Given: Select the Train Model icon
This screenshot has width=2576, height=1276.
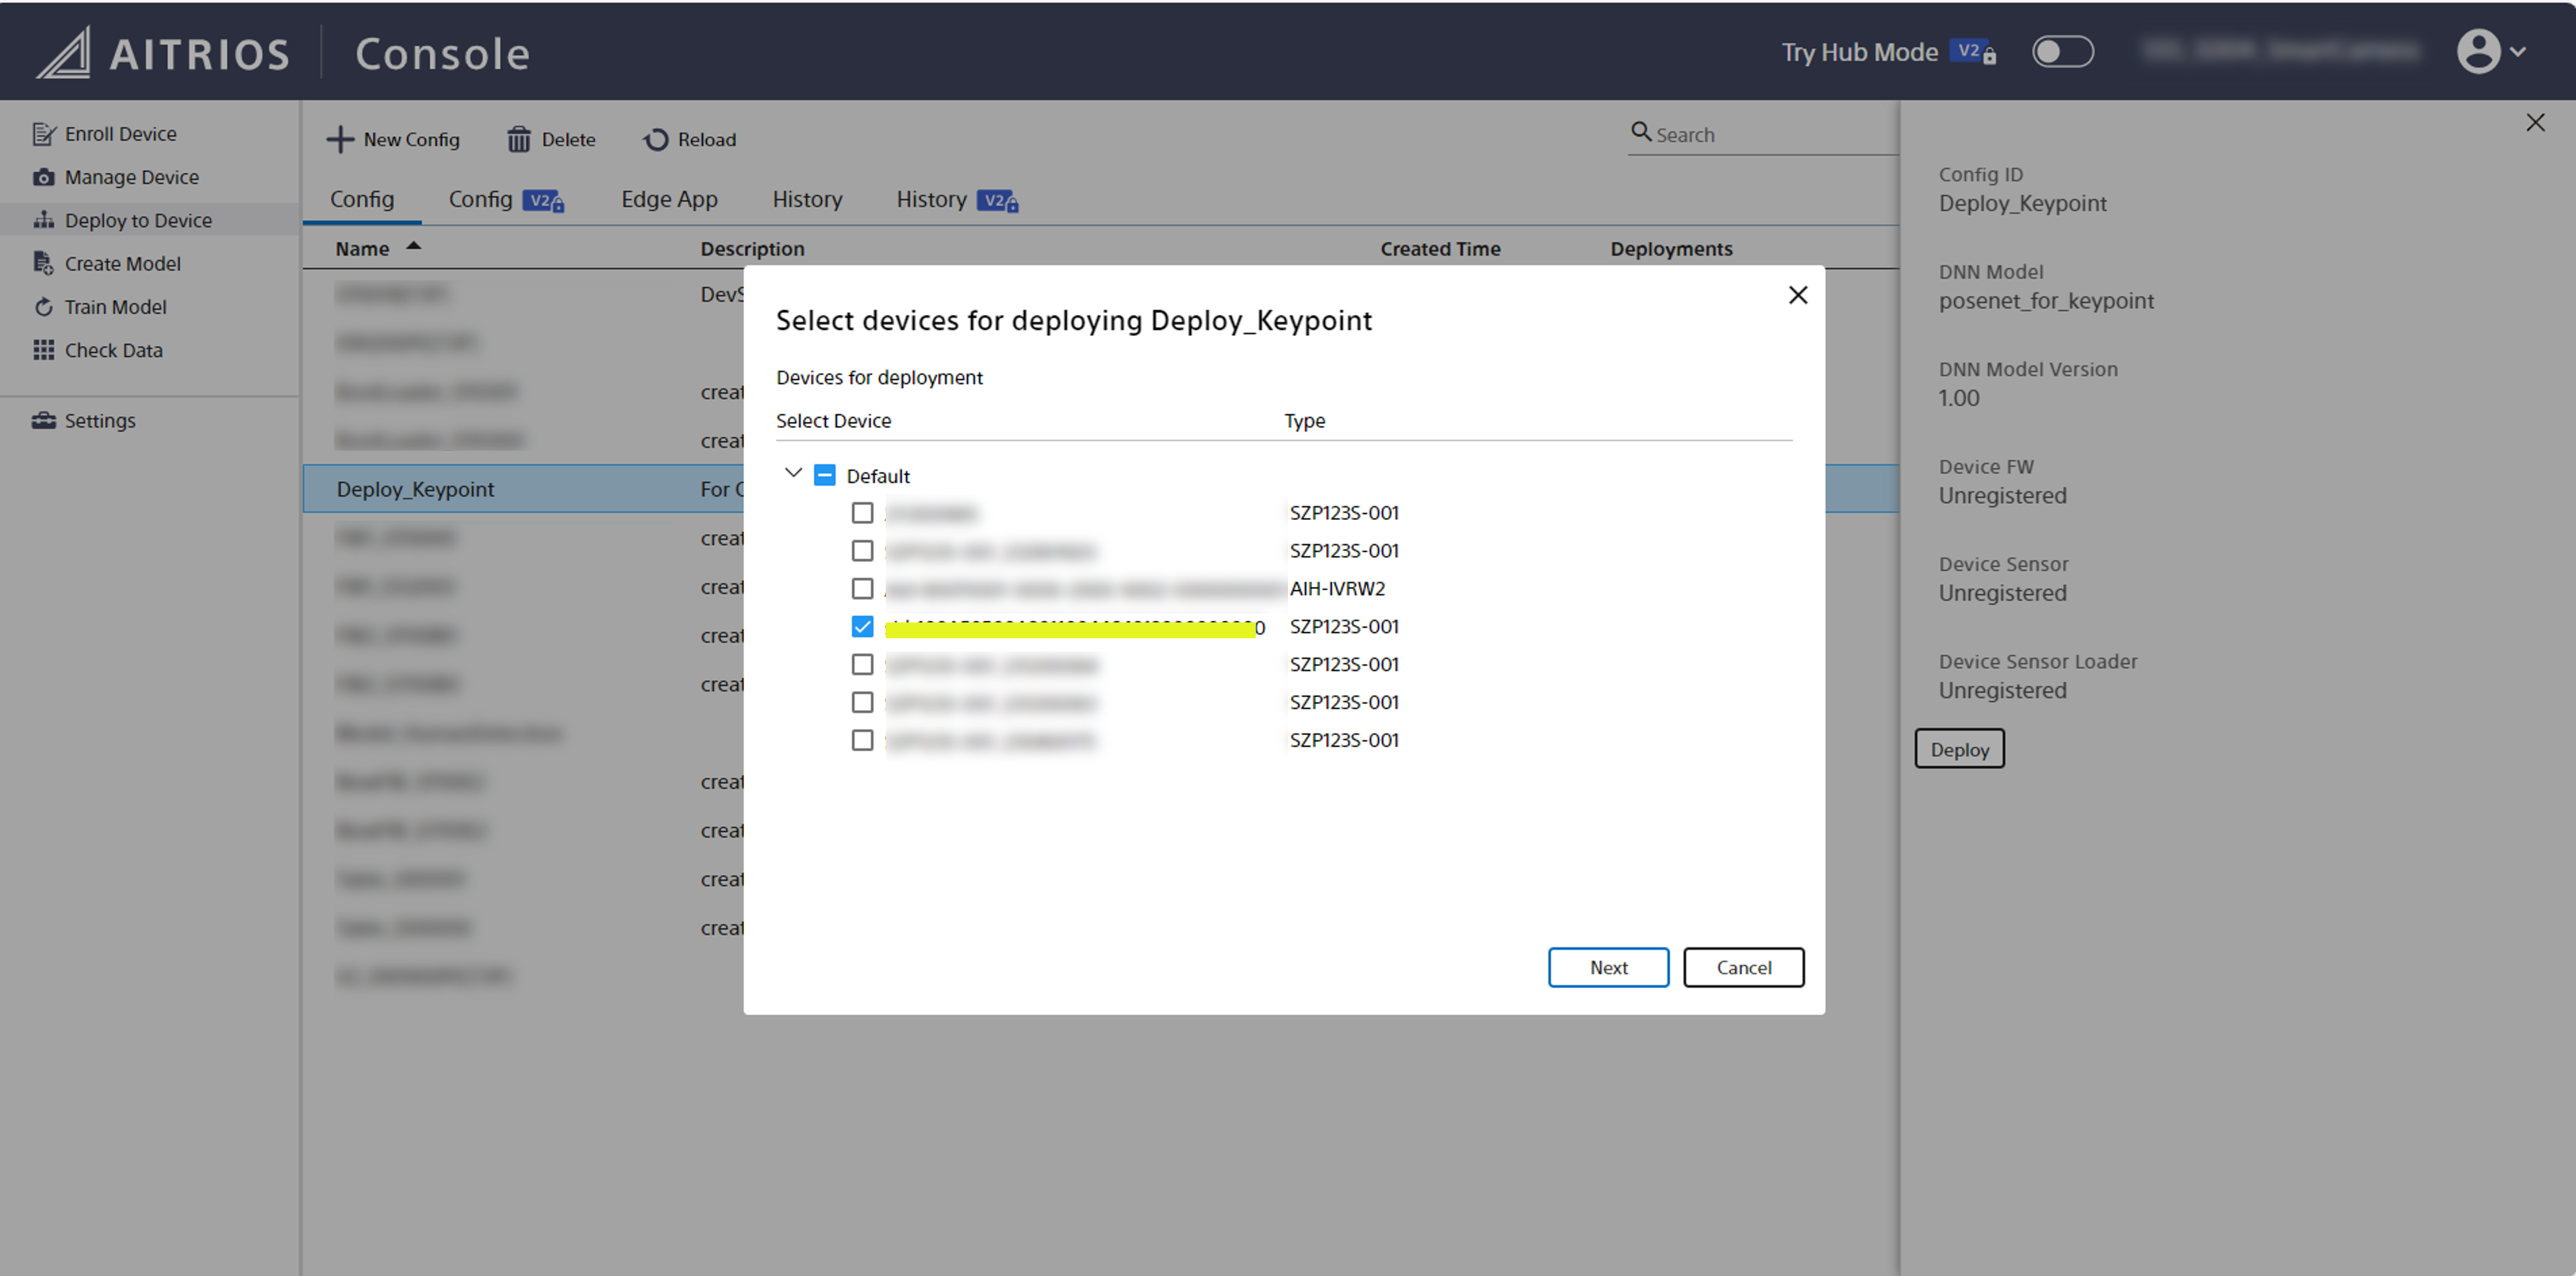Looking at the screenshot, I should (43, 307).
